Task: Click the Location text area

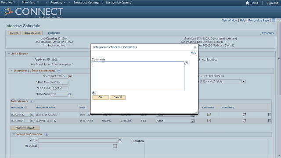Action: [206, 148]
